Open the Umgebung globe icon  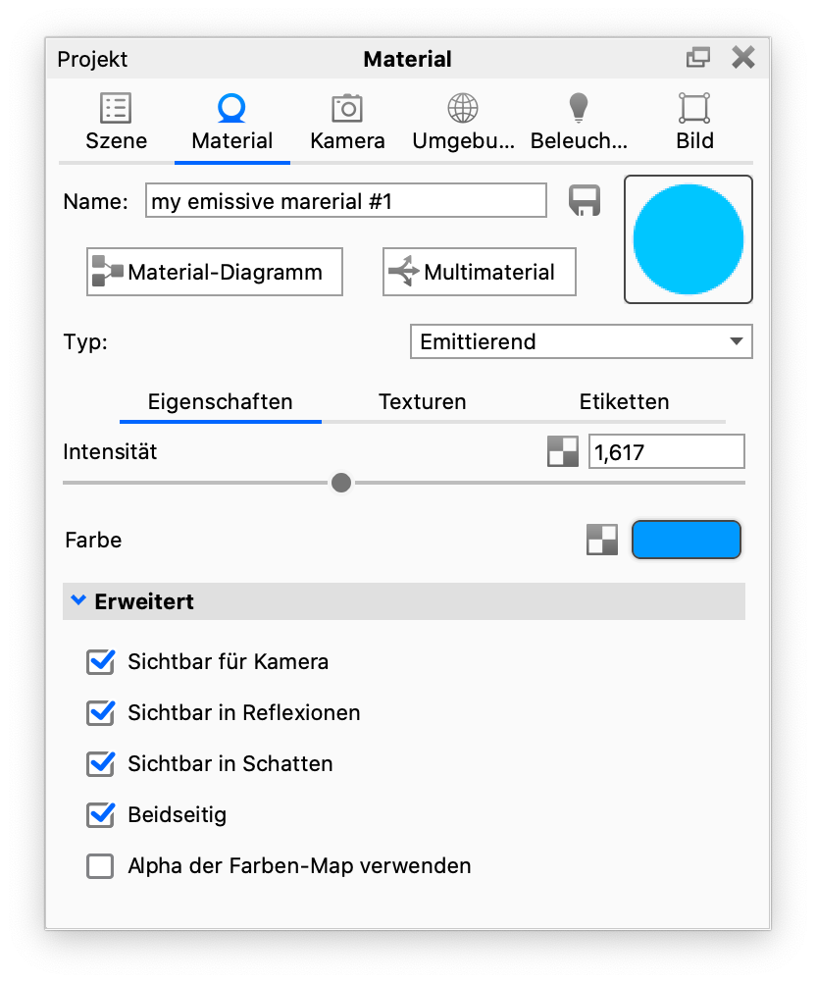coord(463,109)
